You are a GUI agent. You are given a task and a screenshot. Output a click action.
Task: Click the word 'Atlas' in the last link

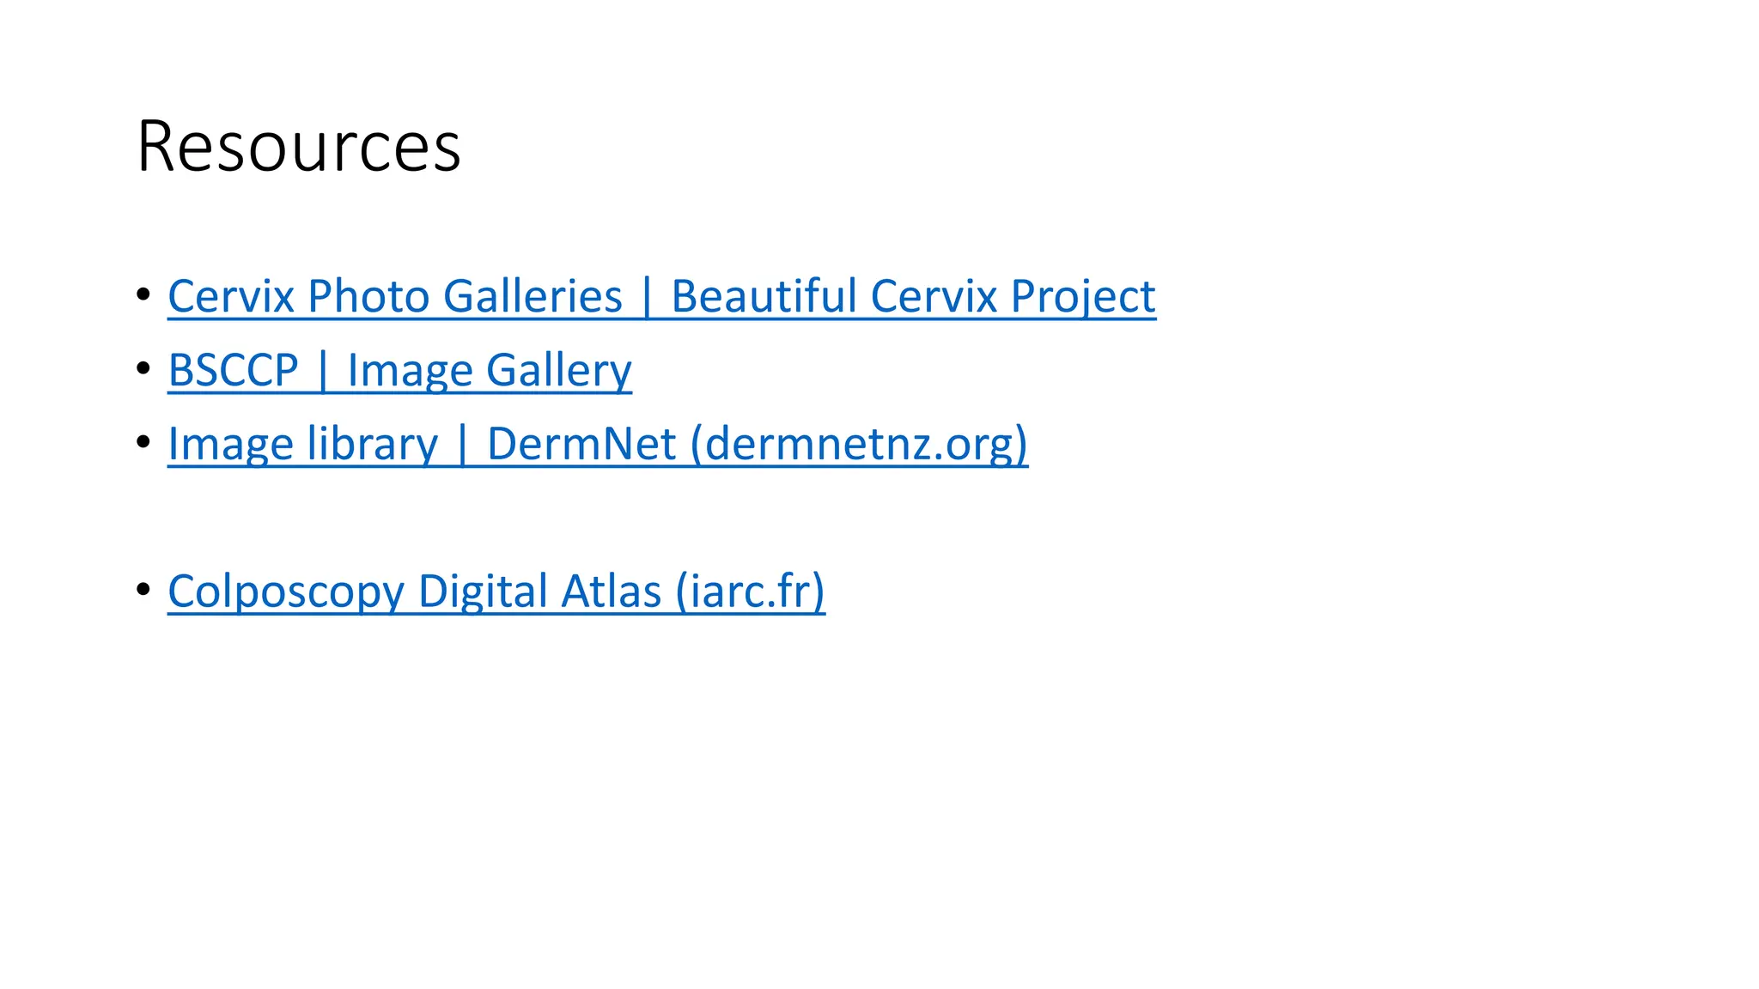612,592
